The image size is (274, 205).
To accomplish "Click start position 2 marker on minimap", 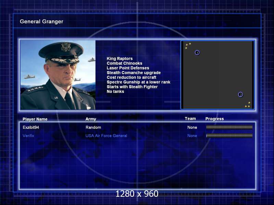I will (x=240, y=95).
